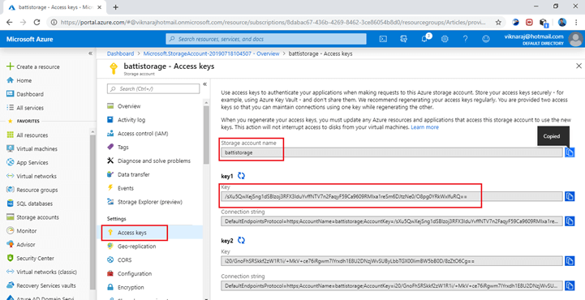Copy the key1 connection string
Screen dimensions: 585x300
pyautogui.click(x=570, y=221)
